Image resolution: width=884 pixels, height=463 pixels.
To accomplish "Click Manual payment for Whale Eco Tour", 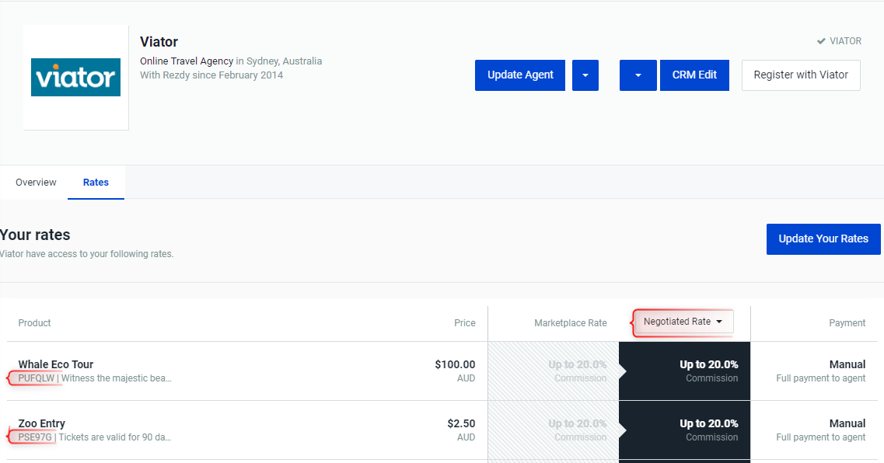I will 847,364.
